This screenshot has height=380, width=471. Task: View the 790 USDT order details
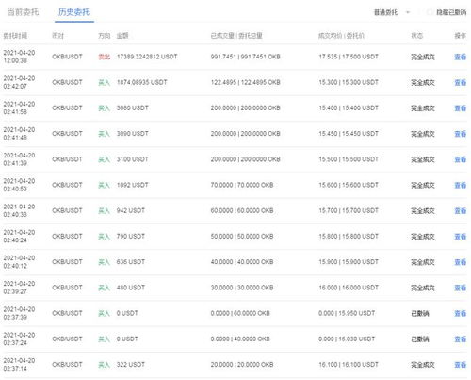pos(460,237)
